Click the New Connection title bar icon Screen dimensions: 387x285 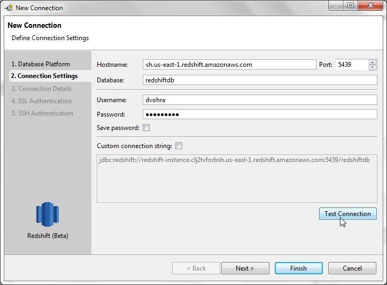(9, 7)
